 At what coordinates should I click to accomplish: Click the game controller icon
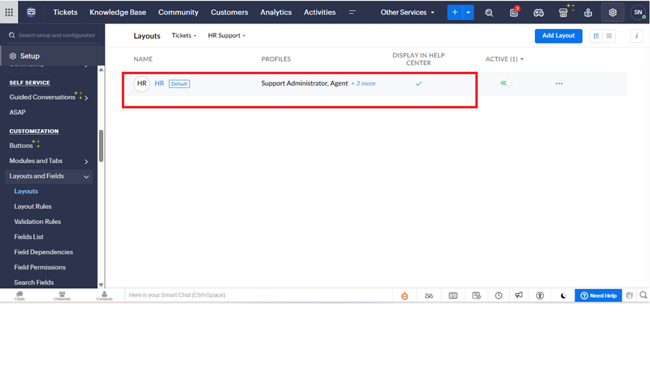click(539, 12)
